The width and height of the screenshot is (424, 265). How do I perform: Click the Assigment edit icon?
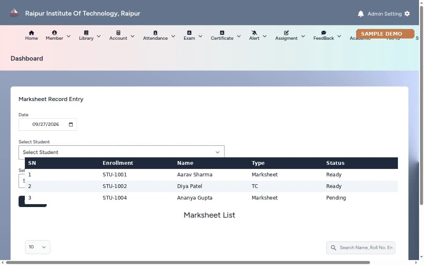[287, 33]
